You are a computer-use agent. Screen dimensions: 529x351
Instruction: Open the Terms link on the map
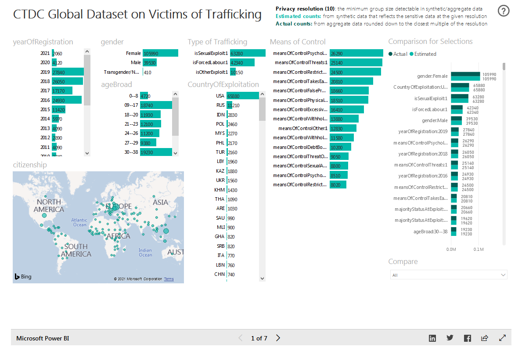[169, 279]
